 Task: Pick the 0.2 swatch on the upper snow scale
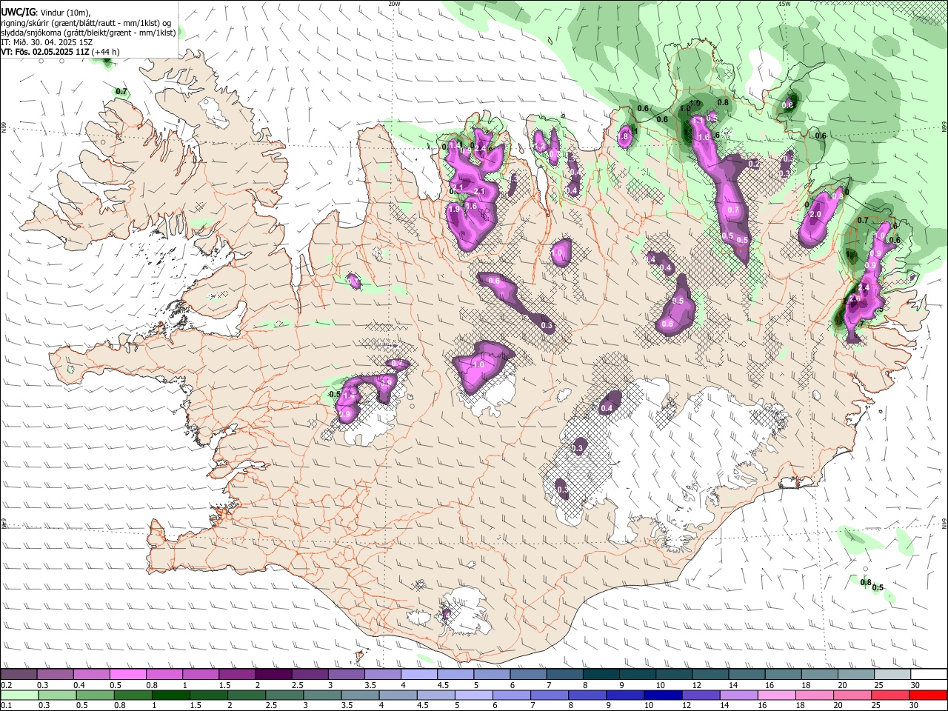[18, 675]
